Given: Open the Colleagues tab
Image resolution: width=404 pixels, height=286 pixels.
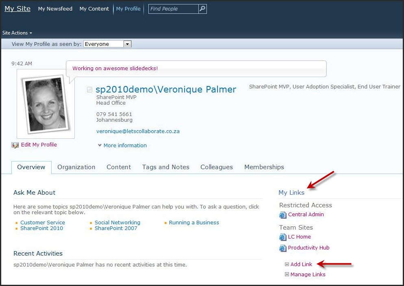Looking at the screenshot, I should point(217,167).
